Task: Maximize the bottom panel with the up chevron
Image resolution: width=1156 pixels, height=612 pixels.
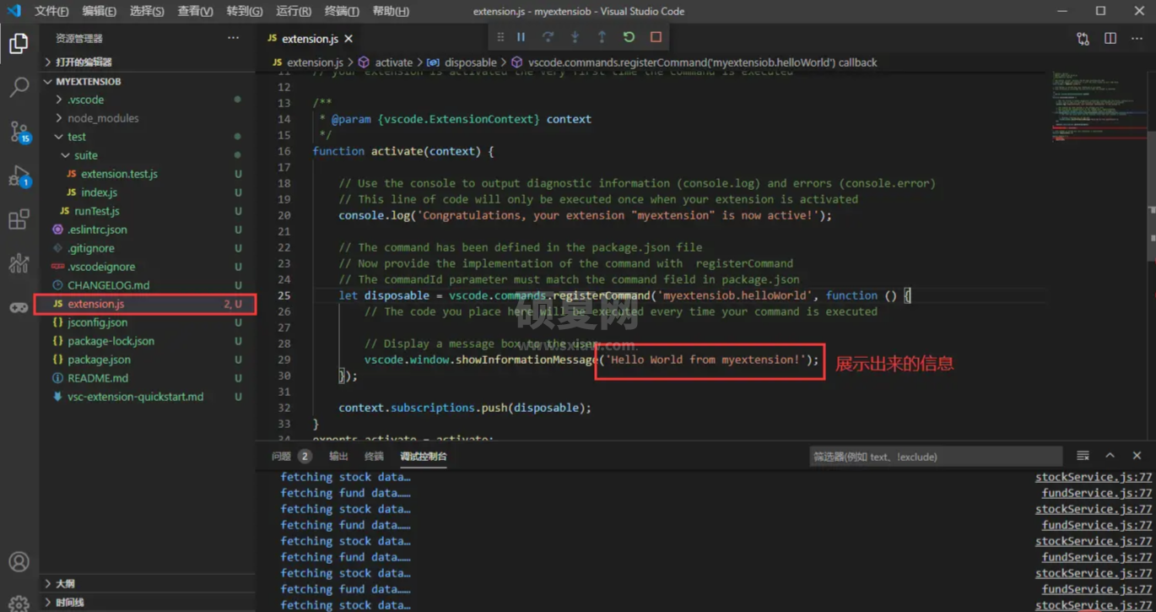Action: pyautogui.click(x=1110, y=456)
